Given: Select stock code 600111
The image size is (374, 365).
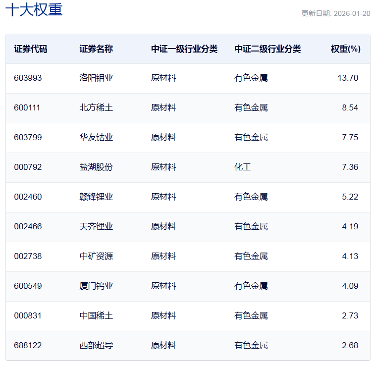Looking at the screenshot, I should (27, 108).
